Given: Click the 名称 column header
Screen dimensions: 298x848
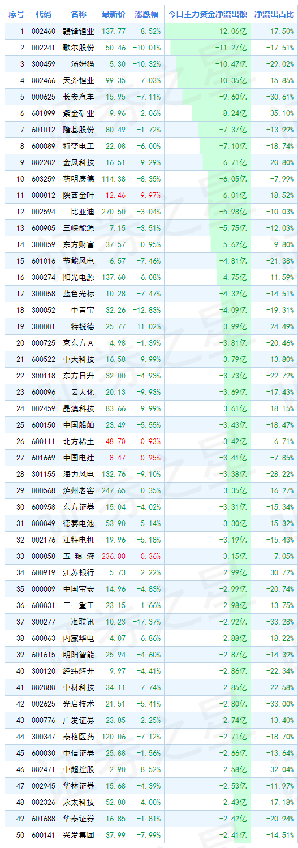Looking at the screenshot, I should (79, 14).
